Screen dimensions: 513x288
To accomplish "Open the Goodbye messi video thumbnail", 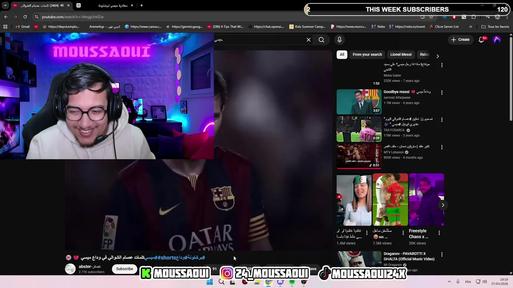I will (359, 102).
